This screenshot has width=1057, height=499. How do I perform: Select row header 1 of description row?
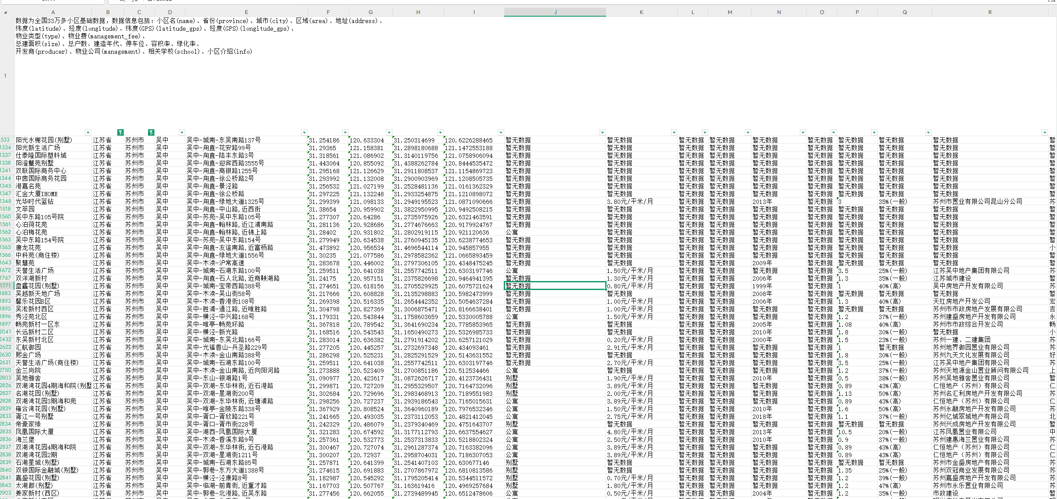[x=6, y=76]
